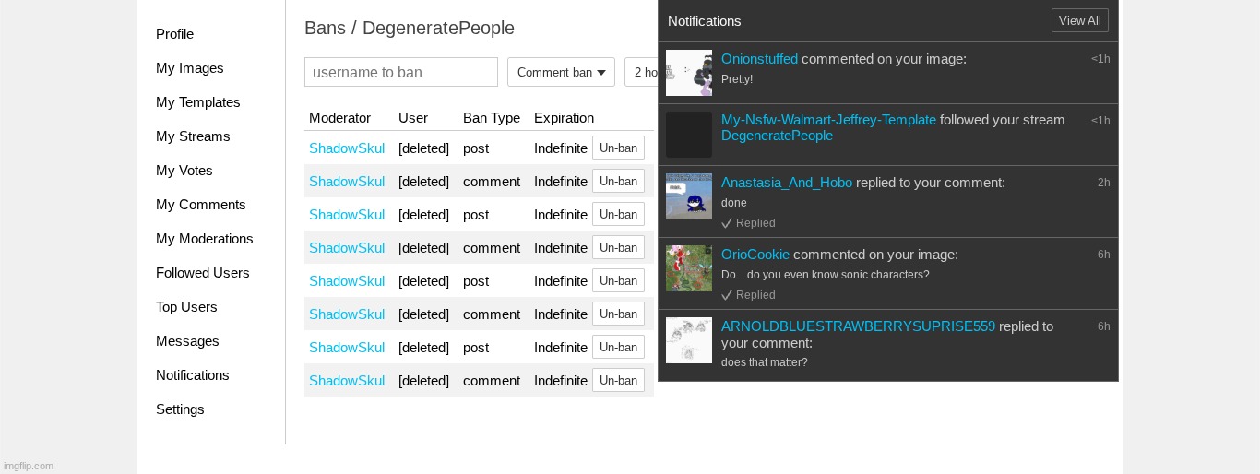This screenshot has height=474, width=1260.
Task: Open ARNOLDBLUESTRAWBERRYSUPRISE559 notification thumbnail
Action: (x=689, y=340)
